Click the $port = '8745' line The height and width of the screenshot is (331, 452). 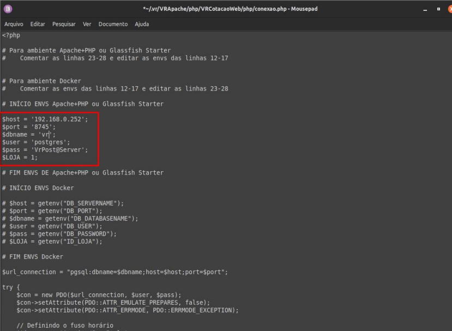click(29, 127)
